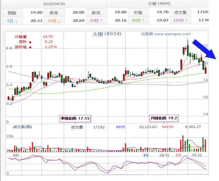Click the K9 value 24.51
The height and width of the screenshot is (181, 219).
[164, 155]
